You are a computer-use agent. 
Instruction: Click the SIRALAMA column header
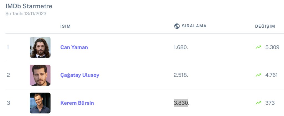click(x=194, y=26)
